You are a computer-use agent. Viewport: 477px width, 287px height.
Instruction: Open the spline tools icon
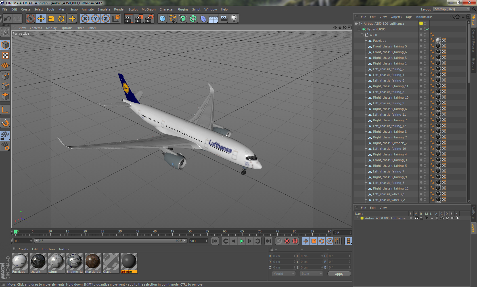173,19
